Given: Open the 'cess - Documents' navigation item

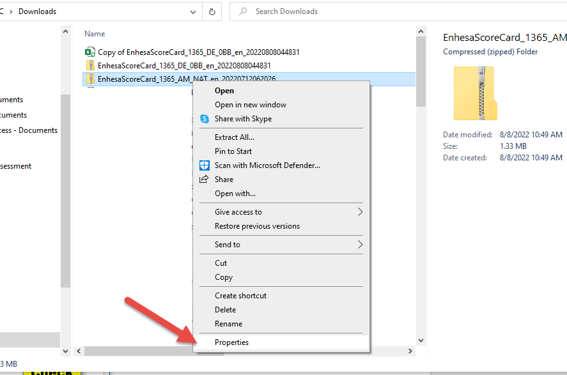Looking at the screenshot, I should pyautogui.click(x=29, y=130).
